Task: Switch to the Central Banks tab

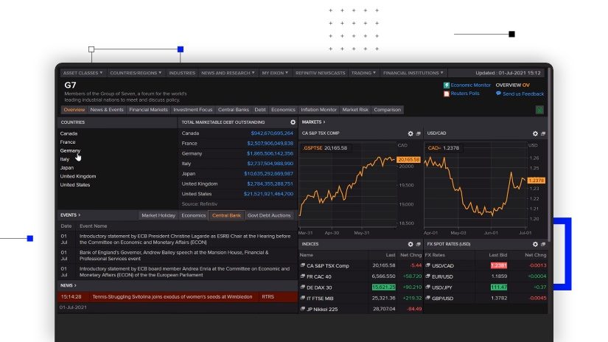Action: pyautogui.click(x=234, y=110)
